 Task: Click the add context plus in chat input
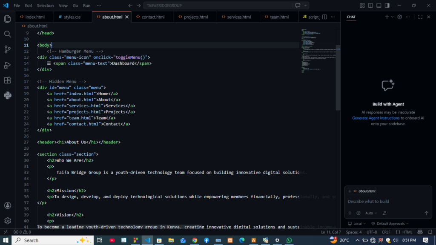(350, 213)
